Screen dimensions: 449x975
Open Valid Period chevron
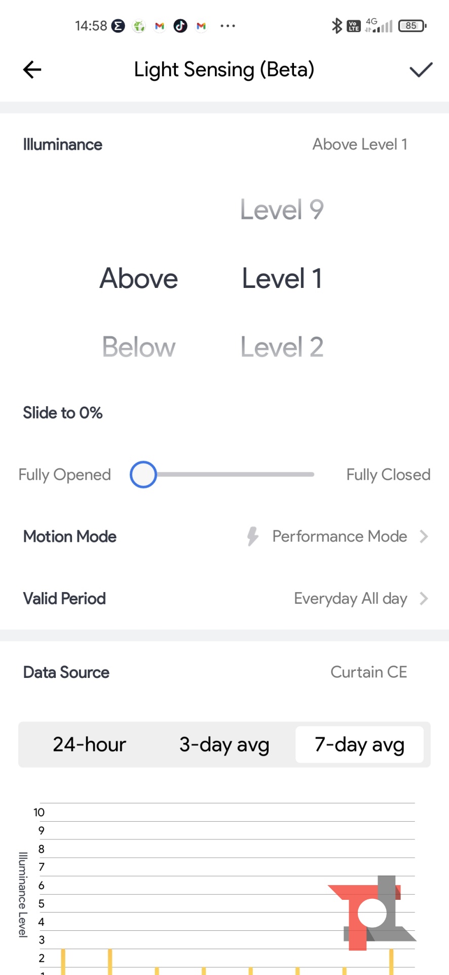pos(424,599)
